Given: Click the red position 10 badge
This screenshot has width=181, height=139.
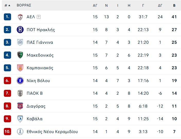Looking at the screenshot, I should 7,132.
